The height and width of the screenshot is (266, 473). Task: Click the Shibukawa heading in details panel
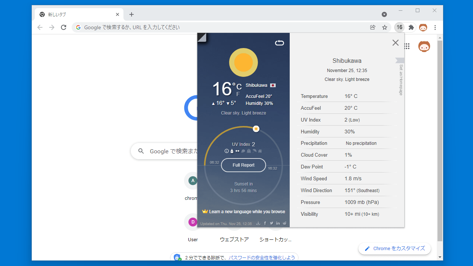pyautogui.click(x=347, y=61)
